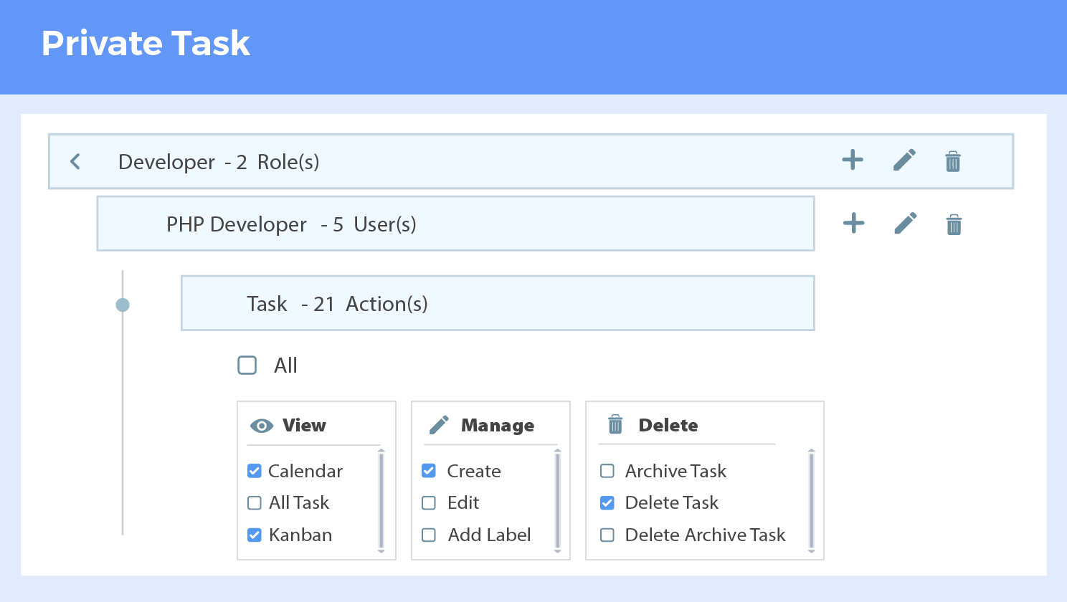Delete PHP Developer with trash icon
Image resolution: width=1067 pixels, height=602 pixels.
954,224
